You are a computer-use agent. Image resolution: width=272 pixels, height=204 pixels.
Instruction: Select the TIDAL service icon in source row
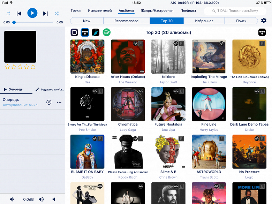85,32
